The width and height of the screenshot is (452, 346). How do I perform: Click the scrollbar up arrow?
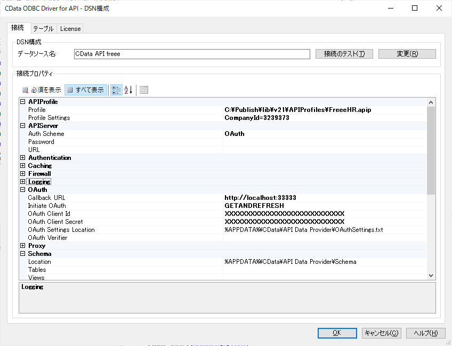pos(431,102)
